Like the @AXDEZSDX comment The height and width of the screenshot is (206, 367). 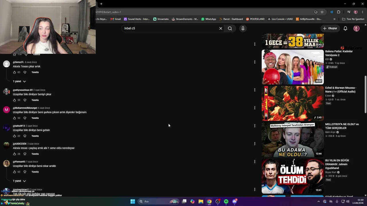click(x=15, y=154)
